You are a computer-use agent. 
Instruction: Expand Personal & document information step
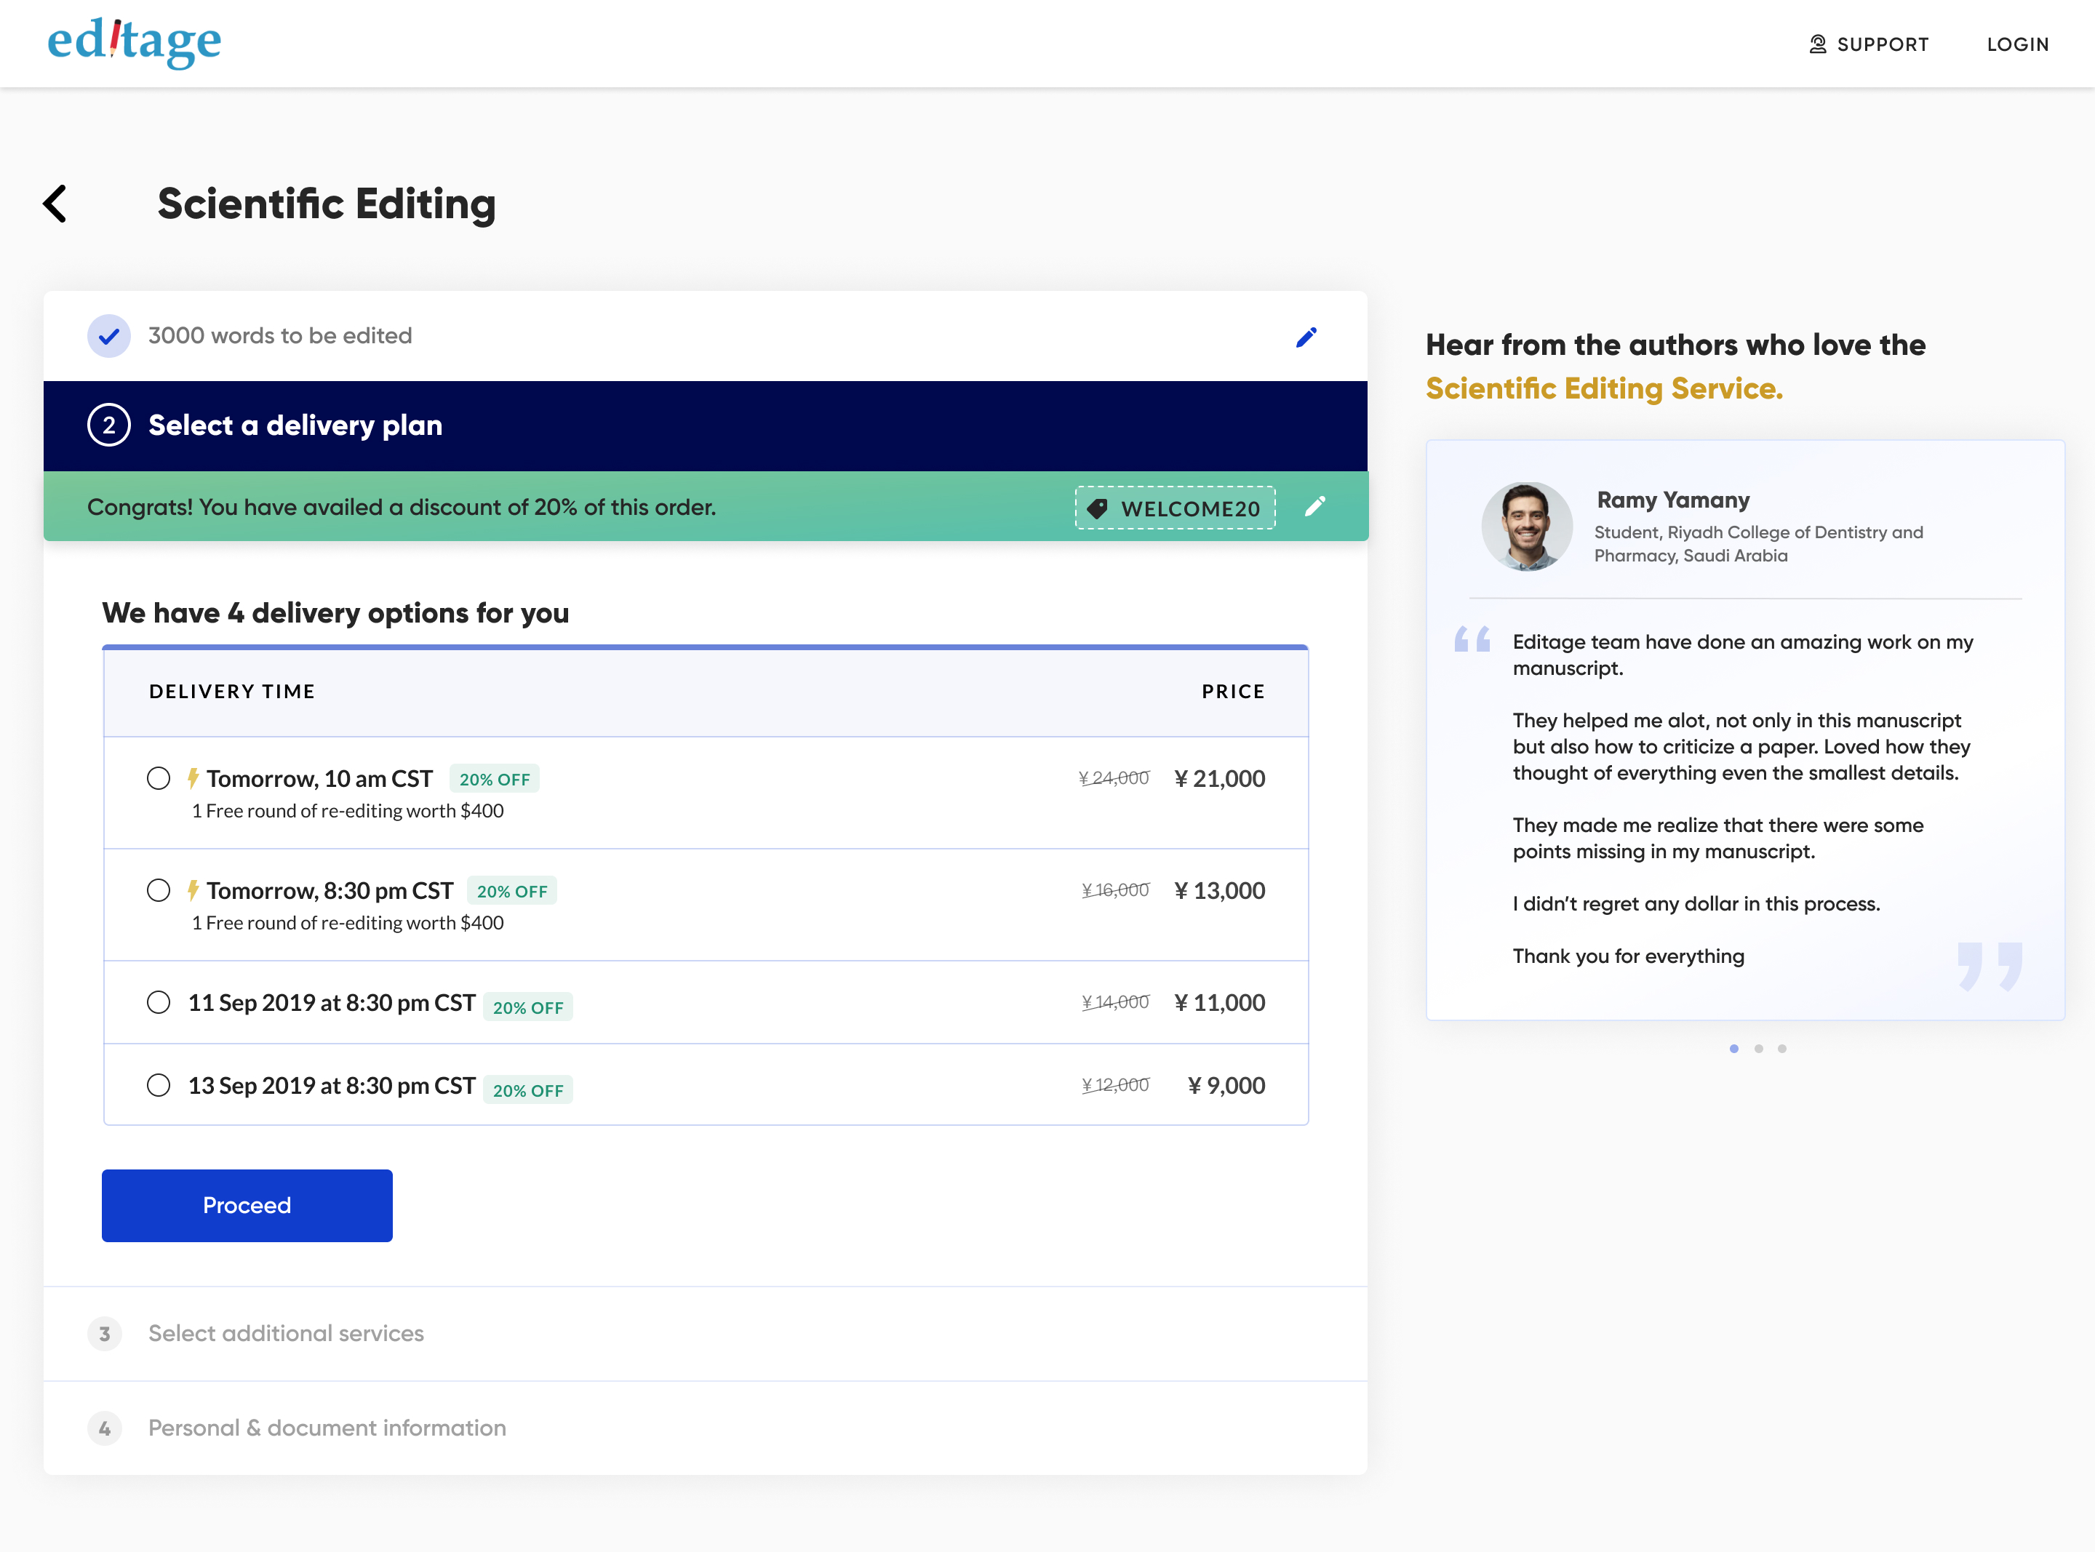(x=706, y=1428)
